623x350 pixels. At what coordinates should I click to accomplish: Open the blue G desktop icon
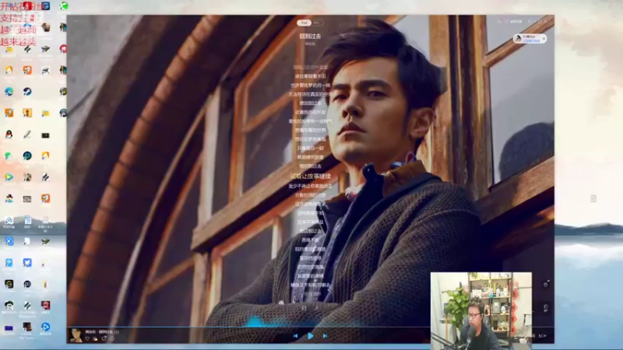click(45, 5)
